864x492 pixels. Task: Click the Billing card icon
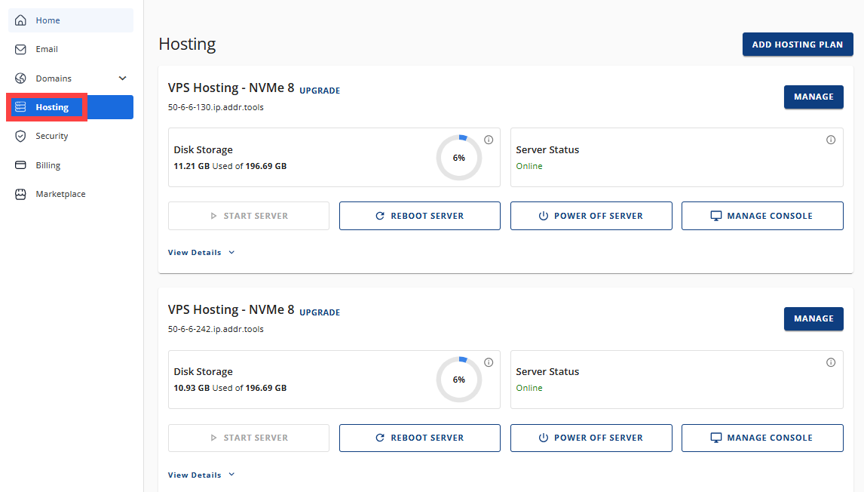(20, 165)
